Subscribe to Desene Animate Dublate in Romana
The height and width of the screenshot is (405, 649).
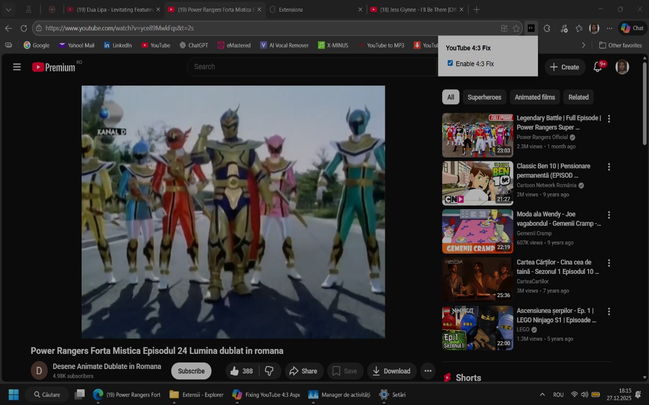tap(191, 371)
